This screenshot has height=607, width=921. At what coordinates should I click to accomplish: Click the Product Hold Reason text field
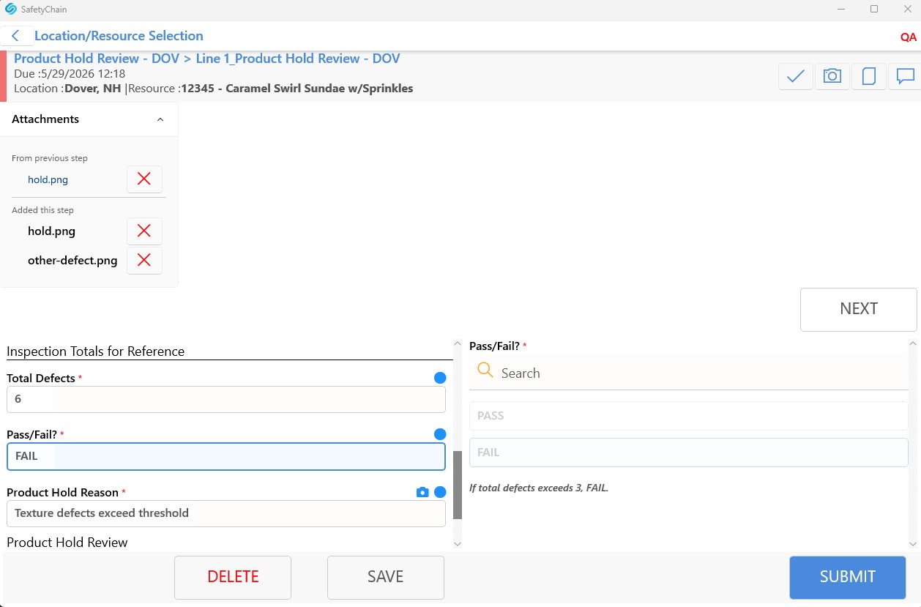pos(226,513)
